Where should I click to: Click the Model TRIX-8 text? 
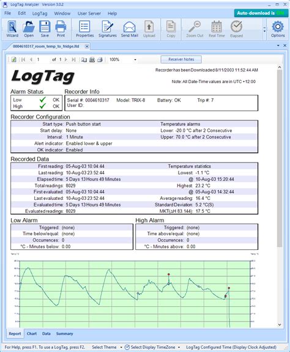point(130,100)
